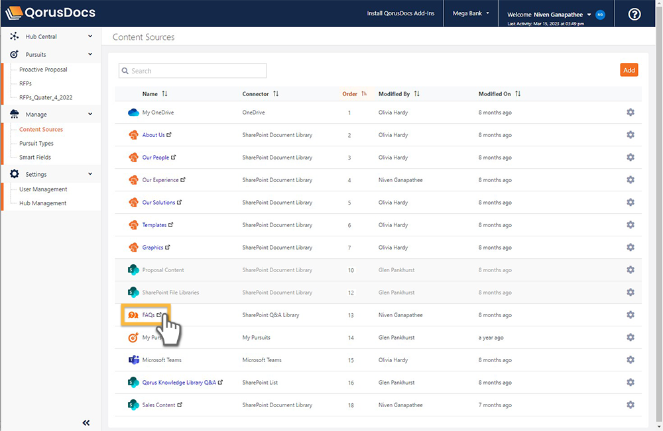
Task: Click the Microsoft Teams row icon
Action: pyautogui.click(x=133, y=360)
